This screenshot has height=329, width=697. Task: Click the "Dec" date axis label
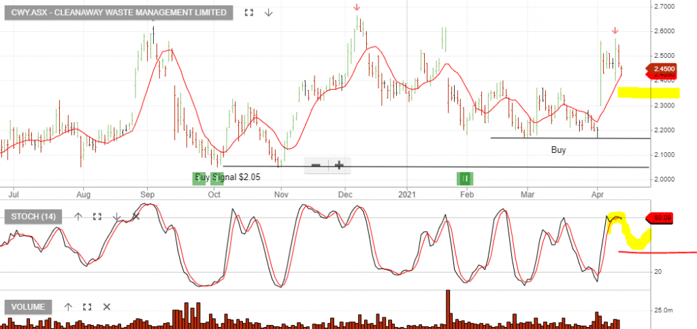click(345, 194)
